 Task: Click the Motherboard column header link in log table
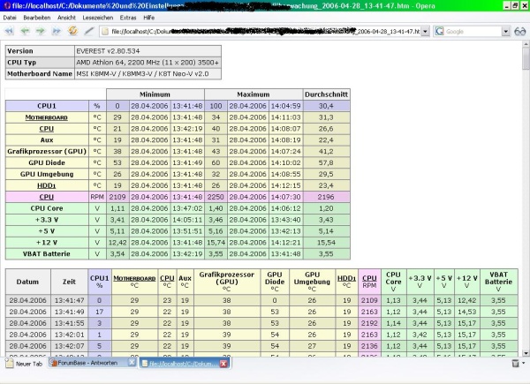click(134, 278)
